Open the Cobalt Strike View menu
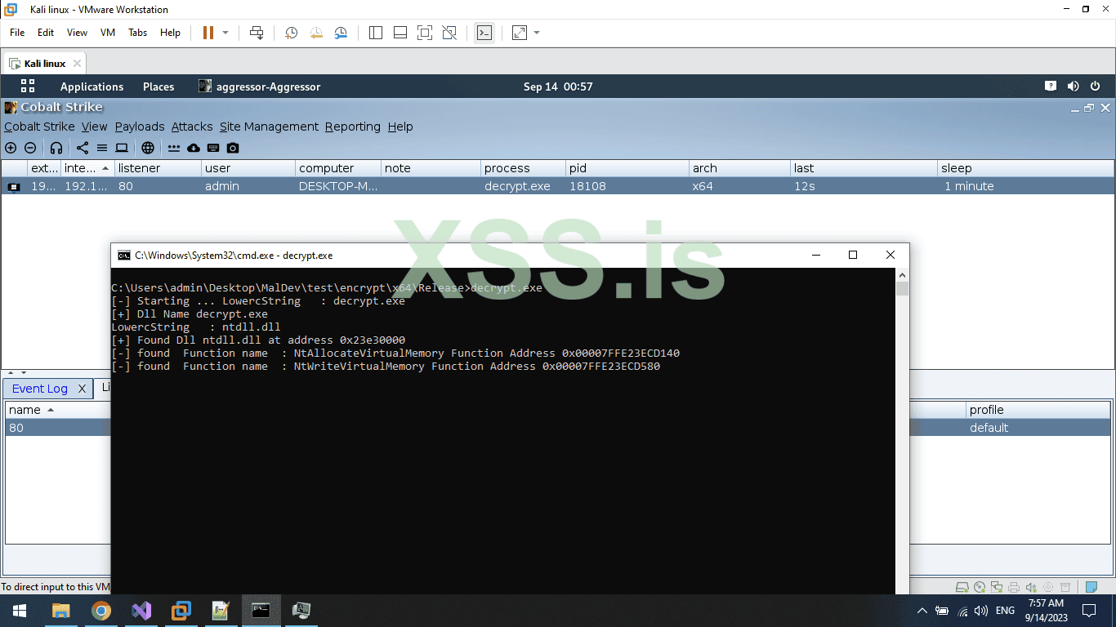The height and width of the screenshot is (627, 1116). pyautogui.click(x=94, y=127)
